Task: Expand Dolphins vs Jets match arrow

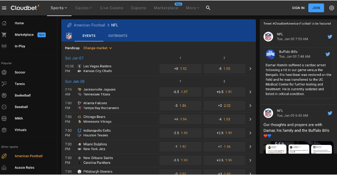Action: 250,147
